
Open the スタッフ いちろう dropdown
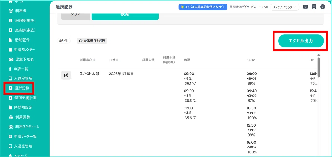click(284, 7)
